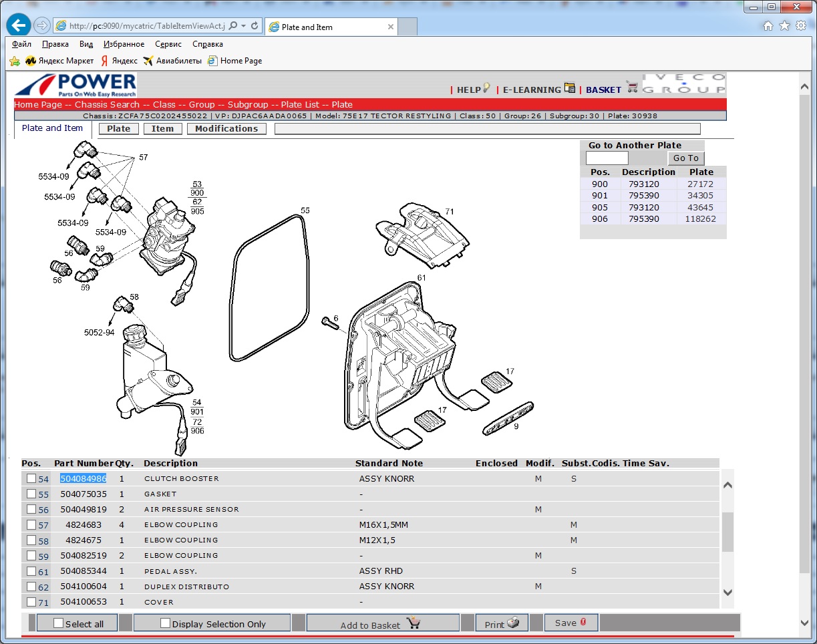Open the Сервис menu
Viewport: 817px width, 644px height.
tap(168, 44)
